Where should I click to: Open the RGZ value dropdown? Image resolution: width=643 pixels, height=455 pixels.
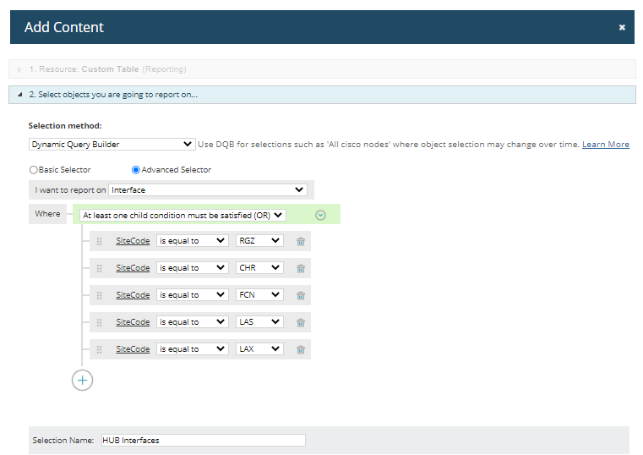click(259, 241)
